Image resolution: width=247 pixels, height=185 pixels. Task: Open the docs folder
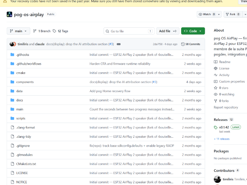[20, 100]
